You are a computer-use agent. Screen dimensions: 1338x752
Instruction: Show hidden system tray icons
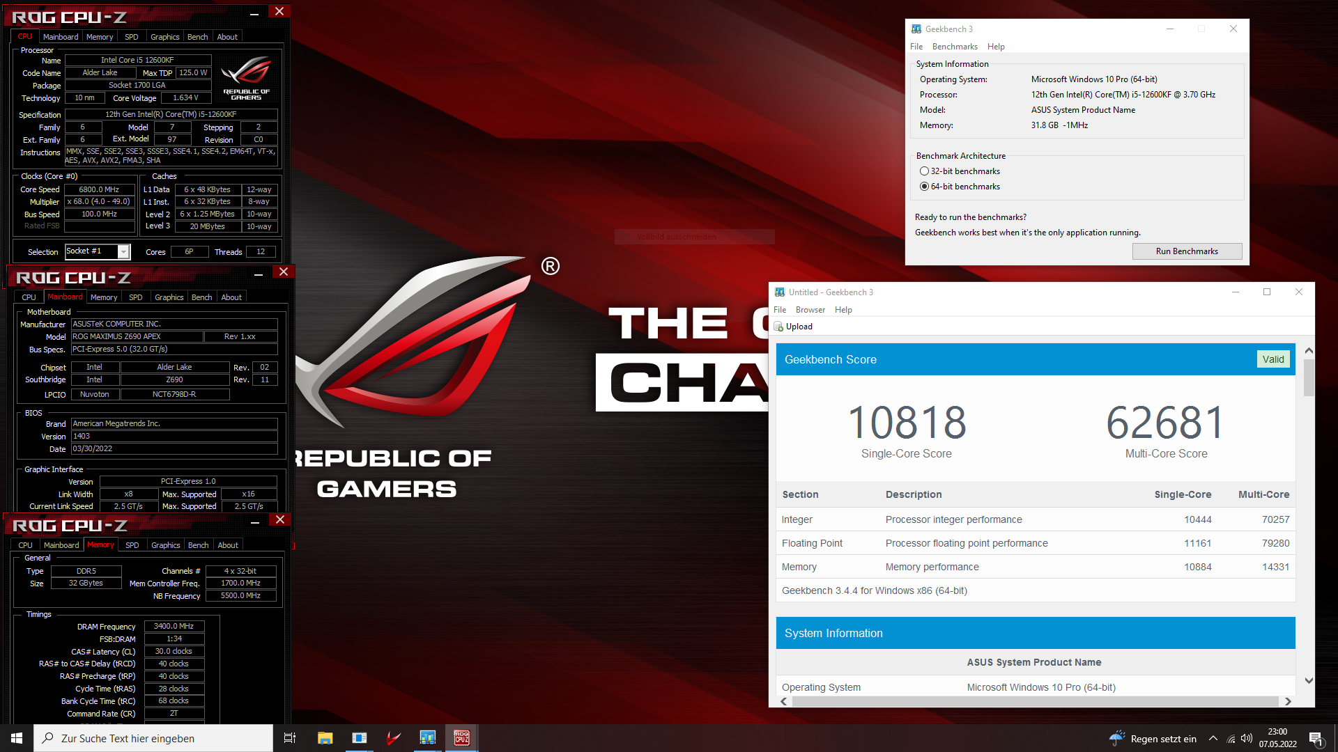tap(1213, 739)
